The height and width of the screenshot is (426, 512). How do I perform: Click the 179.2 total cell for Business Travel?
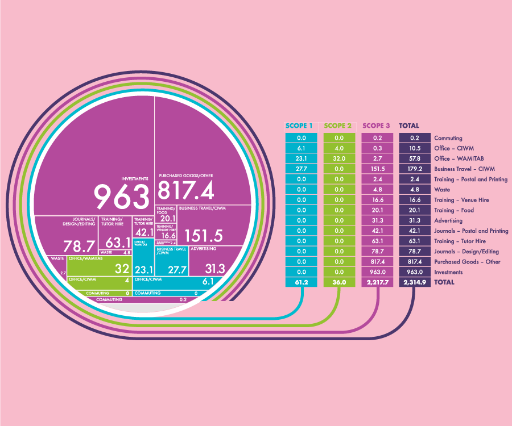click(x=415, y=169)
